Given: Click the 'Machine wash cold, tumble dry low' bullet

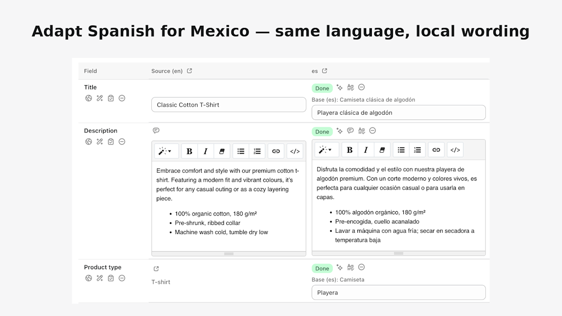Looking at the screenshot, I should tap(222, 232).
